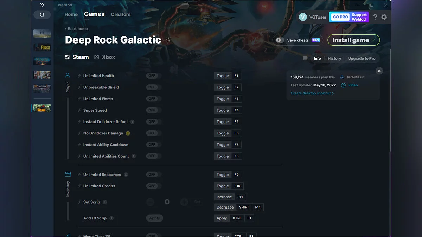Click the info icon beside Instant Drilldozer Refuel

coord(132,122)
